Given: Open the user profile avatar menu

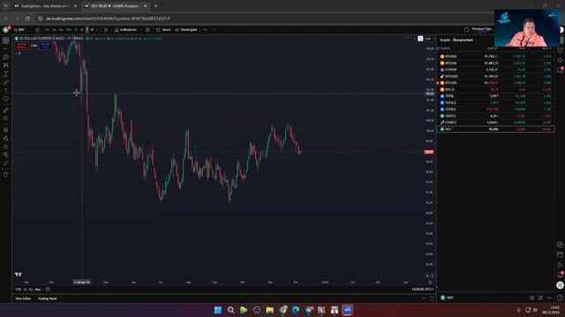Looking at the screenshot, I should pos(6,29).
